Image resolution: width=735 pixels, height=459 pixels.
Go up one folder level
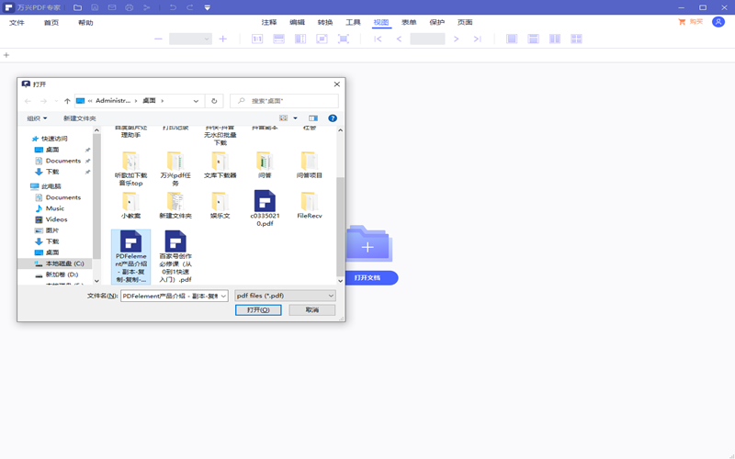[x=67, y=101]
